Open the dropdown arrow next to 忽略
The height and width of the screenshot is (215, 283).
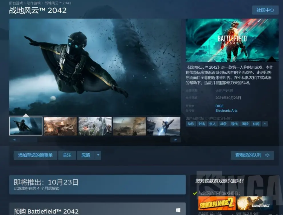[x=98, y=155]
